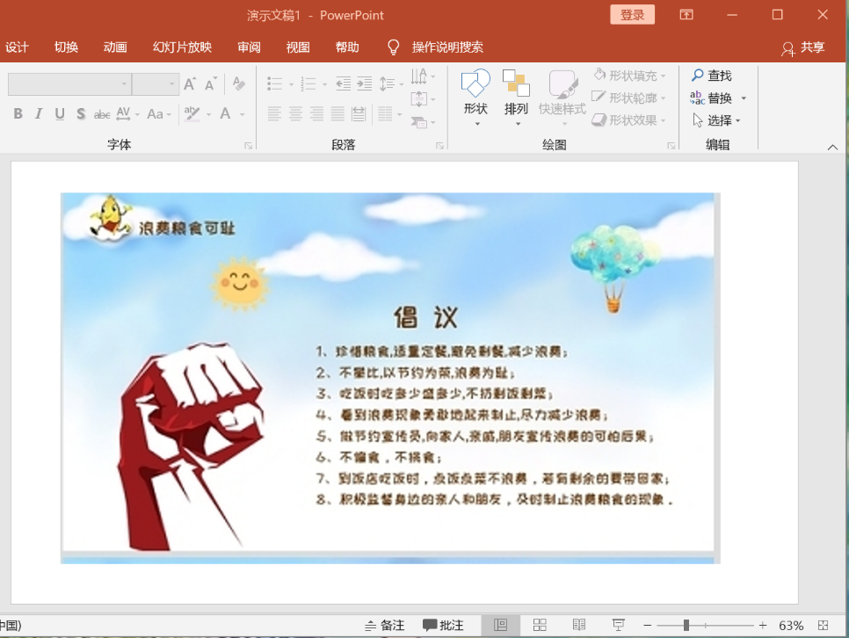The width and height of the screenshot is (849, 638).
Task: Fit slide to current window
Action: tap(823, 625)
